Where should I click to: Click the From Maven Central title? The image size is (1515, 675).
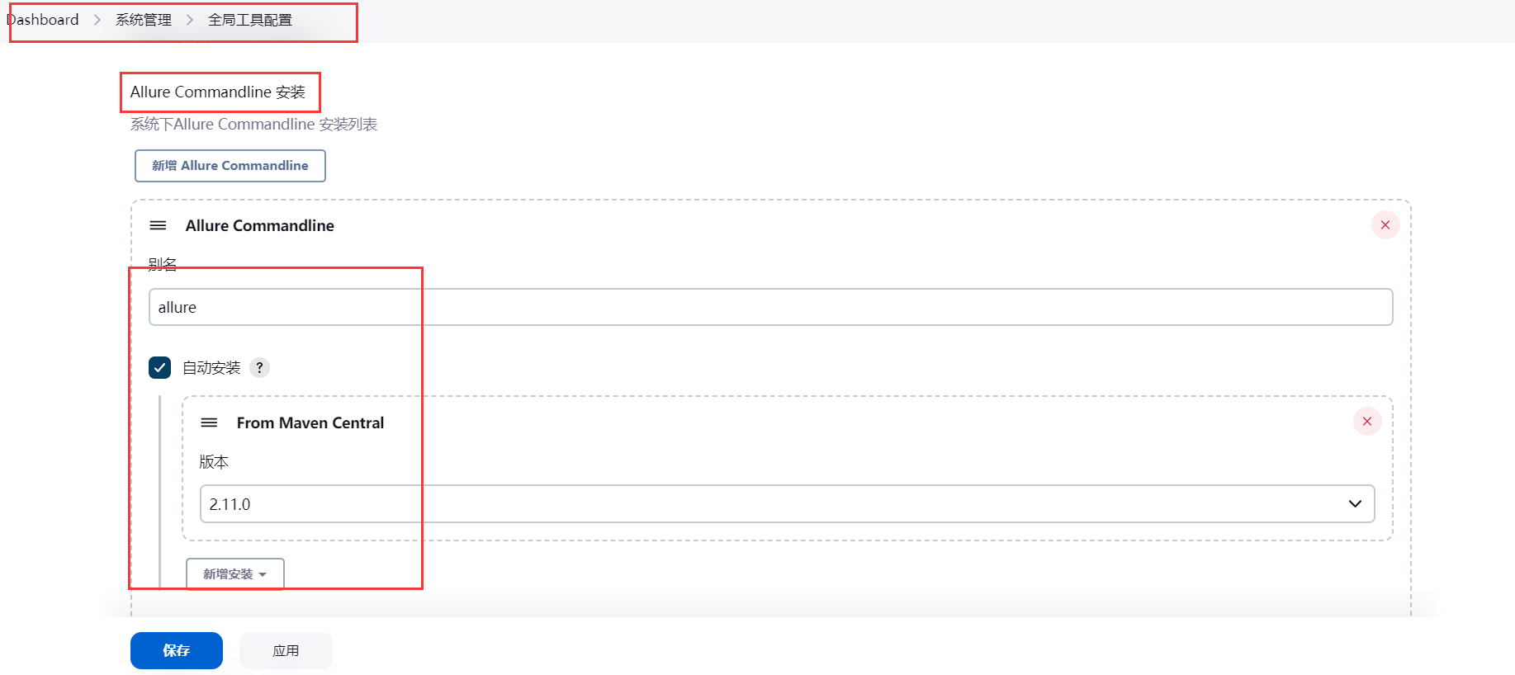[310, 422]
